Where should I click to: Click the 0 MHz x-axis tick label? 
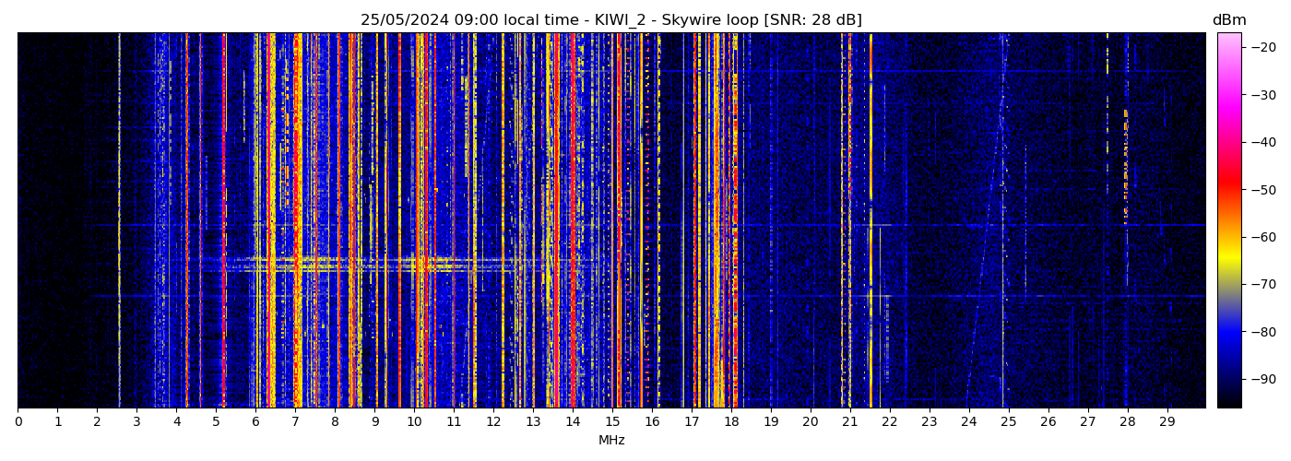coord(18,422)
